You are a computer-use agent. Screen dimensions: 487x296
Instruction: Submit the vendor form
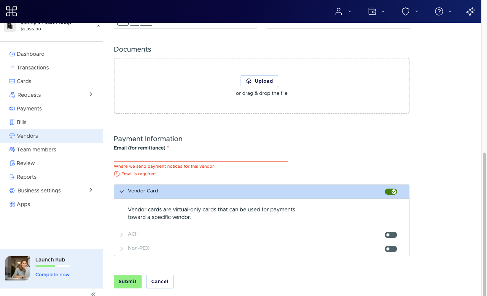[127, 282]
